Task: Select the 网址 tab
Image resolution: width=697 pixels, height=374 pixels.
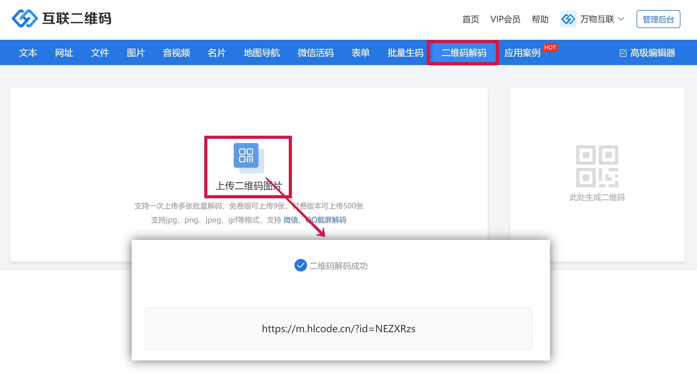Action: coord(64,53)
